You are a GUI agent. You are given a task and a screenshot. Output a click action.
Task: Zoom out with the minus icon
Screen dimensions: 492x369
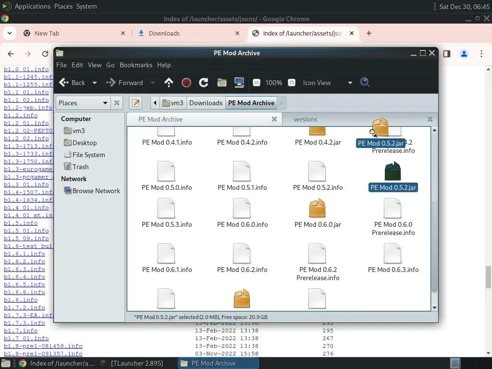click(x=257, y=83)
